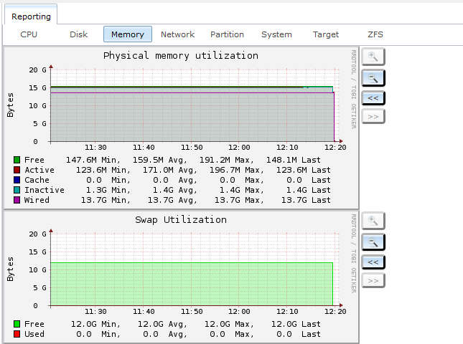Image resolution: width=463 pixels, height=344 pixels.
Task: Click the Free 148.1M Last value
Action: point(293,160)
